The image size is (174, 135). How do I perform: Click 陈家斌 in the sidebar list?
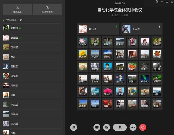click(x=14, y=105)
